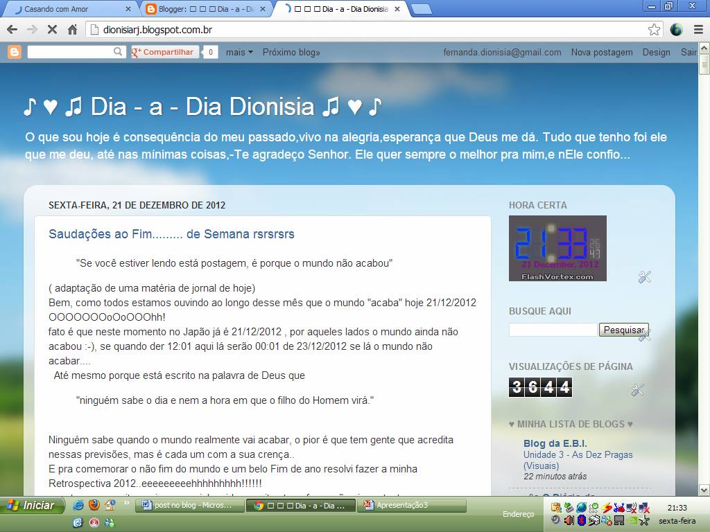Open the Chrome menu (three bars)
710x532 pixels.
(699, 30)
